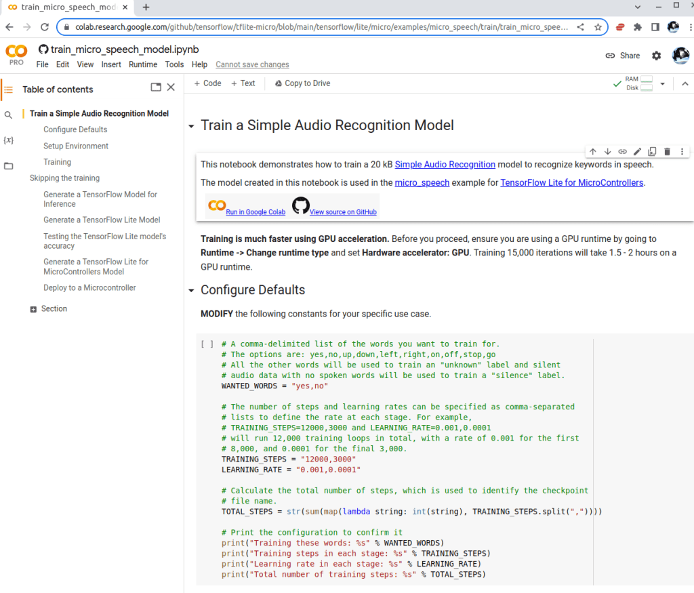Jump to 'Testing the TensorFlow Lite model's accuracy' section
Image resolution: width=694 pixels, height=593 pixels.
[x=104, y=241]
